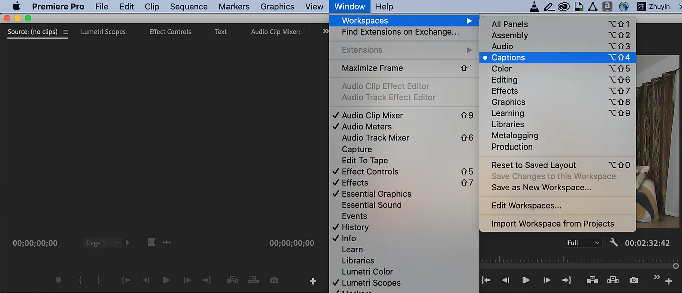Switch to the Text tab
The image size is (682, 293).
221,32
